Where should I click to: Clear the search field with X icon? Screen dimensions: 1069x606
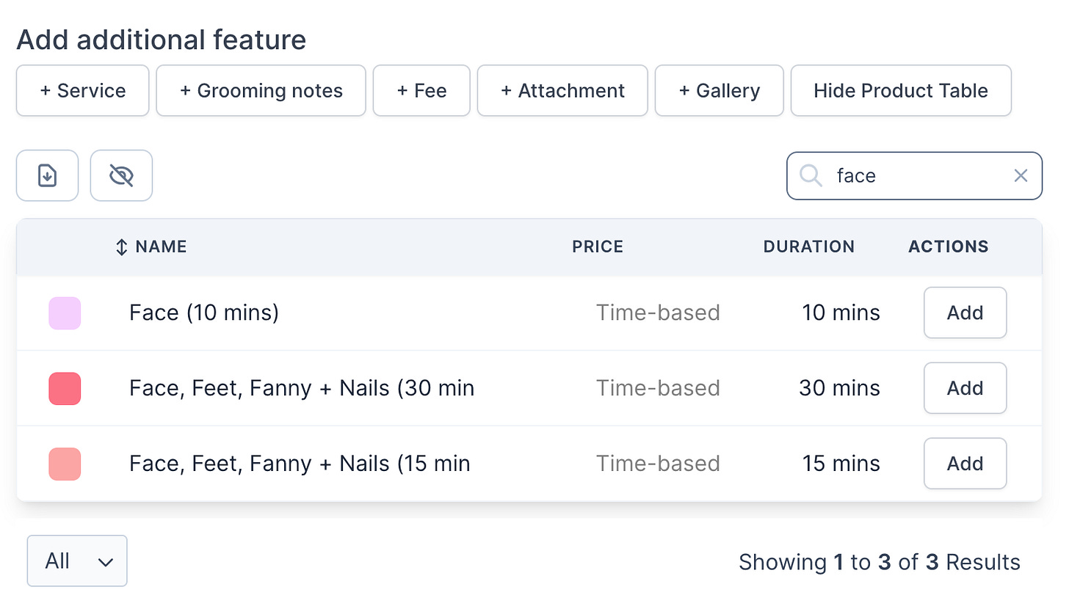click(x=1021, y=175)
